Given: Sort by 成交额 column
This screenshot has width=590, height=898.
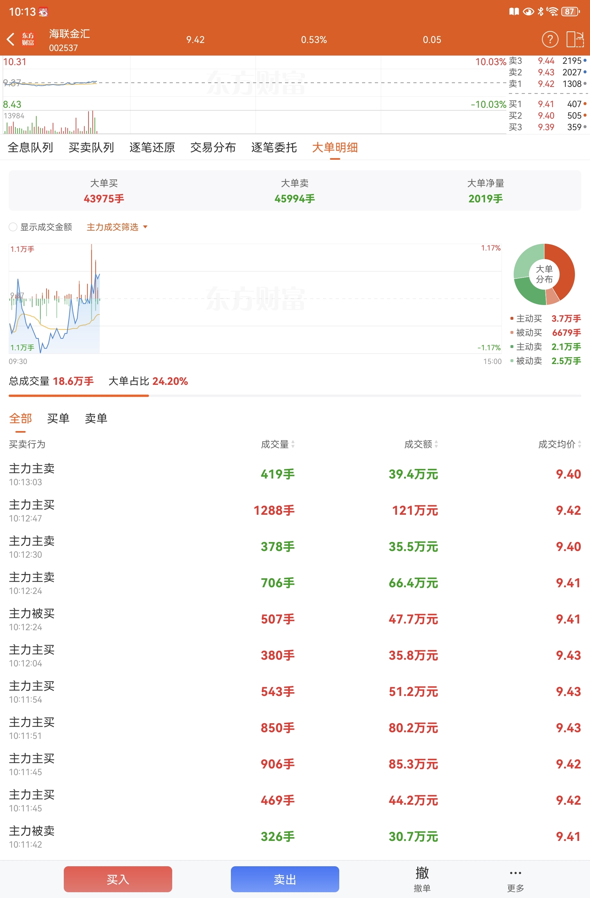Looking at the screenshot, I should (421, 445).
